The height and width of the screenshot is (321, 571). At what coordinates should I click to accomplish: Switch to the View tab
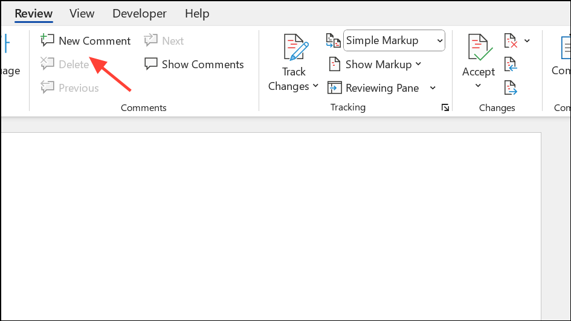coord(82,13)
